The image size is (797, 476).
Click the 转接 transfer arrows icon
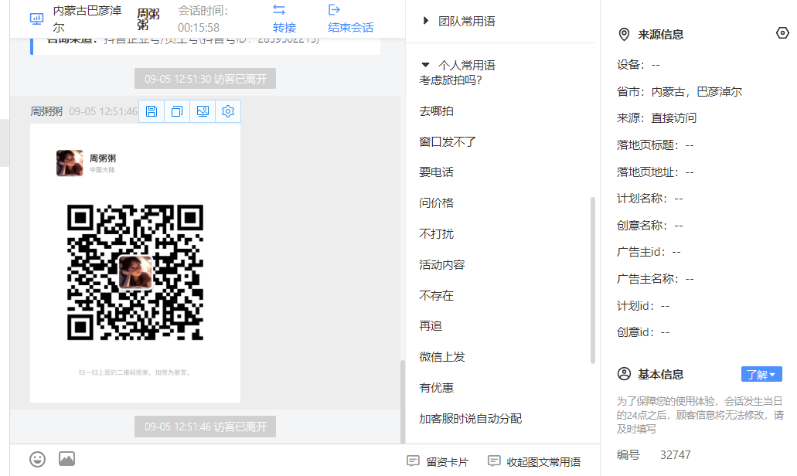click(x=279, y=9)
